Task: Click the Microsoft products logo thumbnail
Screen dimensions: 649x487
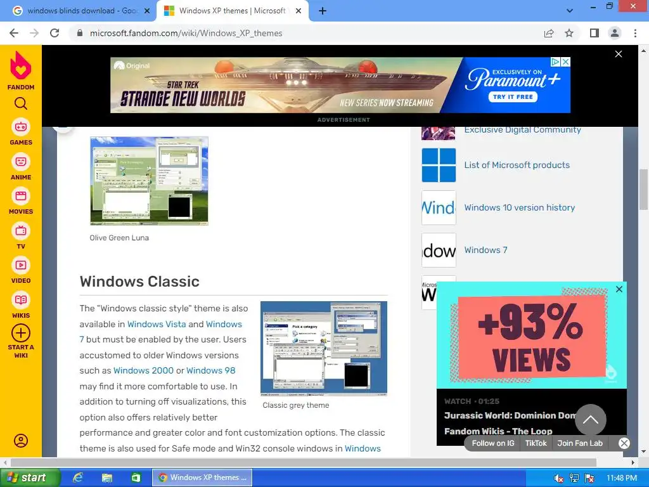Action: click(x=439, y=166)
